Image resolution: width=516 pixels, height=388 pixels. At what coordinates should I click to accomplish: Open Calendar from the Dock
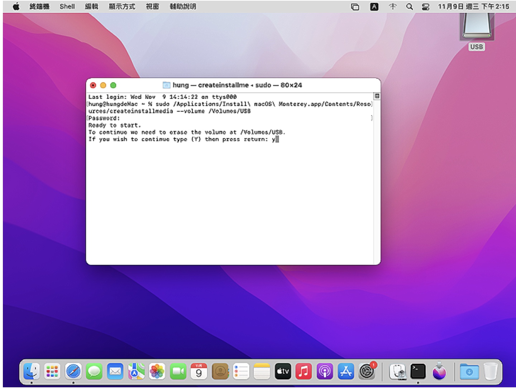tap(199, 371)
